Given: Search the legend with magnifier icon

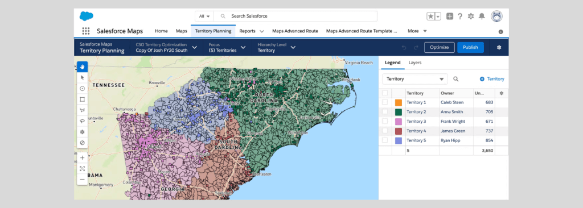Looking at the screenshot, I should click(x=456, y=79).
